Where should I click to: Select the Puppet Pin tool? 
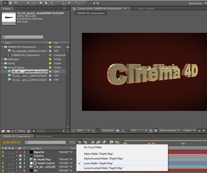(x=77, y=3)
